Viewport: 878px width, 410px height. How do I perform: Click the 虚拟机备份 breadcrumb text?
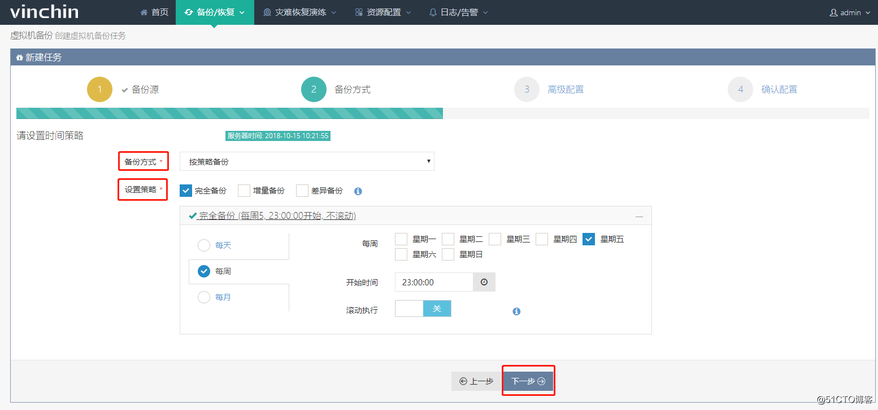point(31,36)
